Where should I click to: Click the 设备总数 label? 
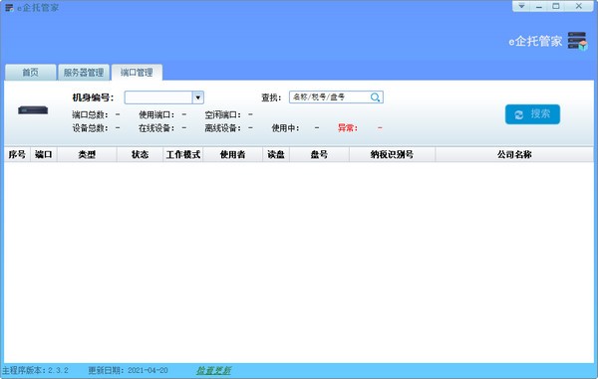click(90, 128)
